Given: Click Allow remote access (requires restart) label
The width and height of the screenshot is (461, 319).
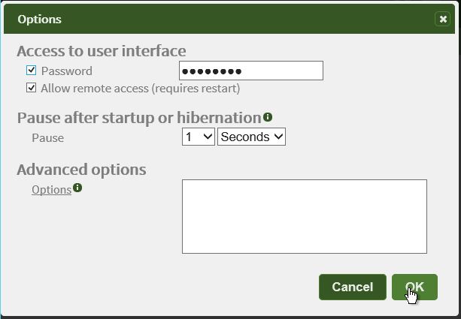Looking at the screenshot, I should point(140,89).
